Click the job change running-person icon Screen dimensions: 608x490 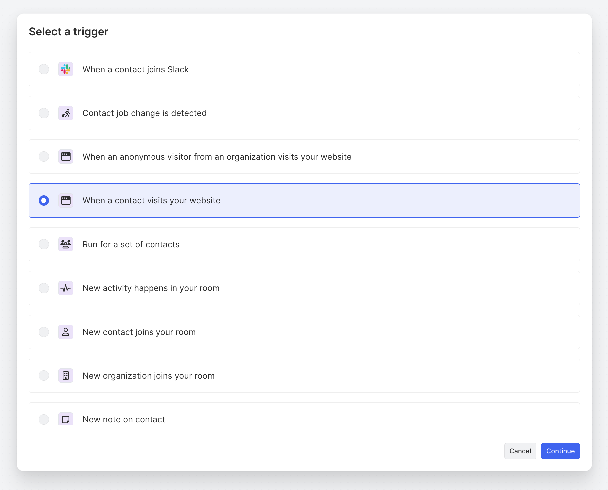(x=66, y=113)
